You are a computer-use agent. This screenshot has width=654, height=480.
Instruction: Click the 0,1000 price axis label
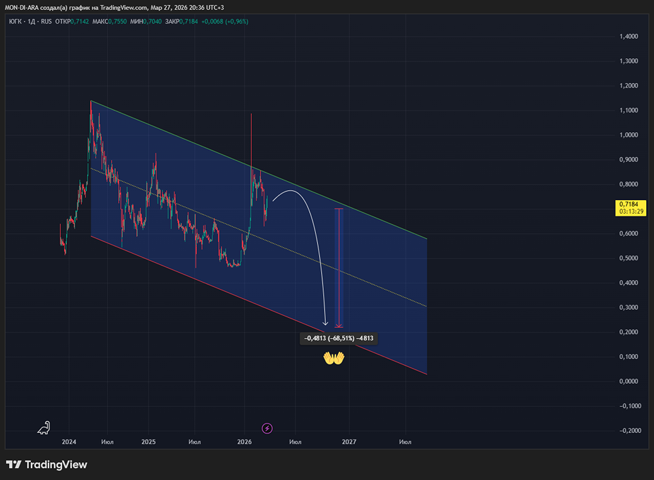pyautogui.click(x=628, y=356)
